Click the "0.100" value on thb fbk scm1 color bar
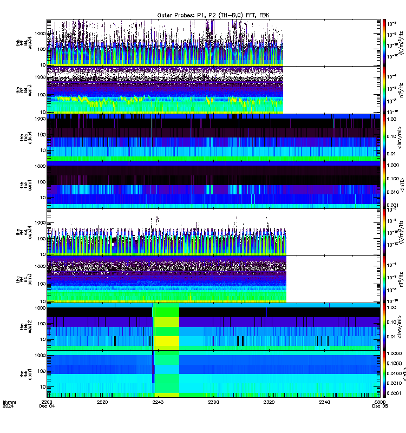Screen dimensions: 406x433 coord(393,179)
